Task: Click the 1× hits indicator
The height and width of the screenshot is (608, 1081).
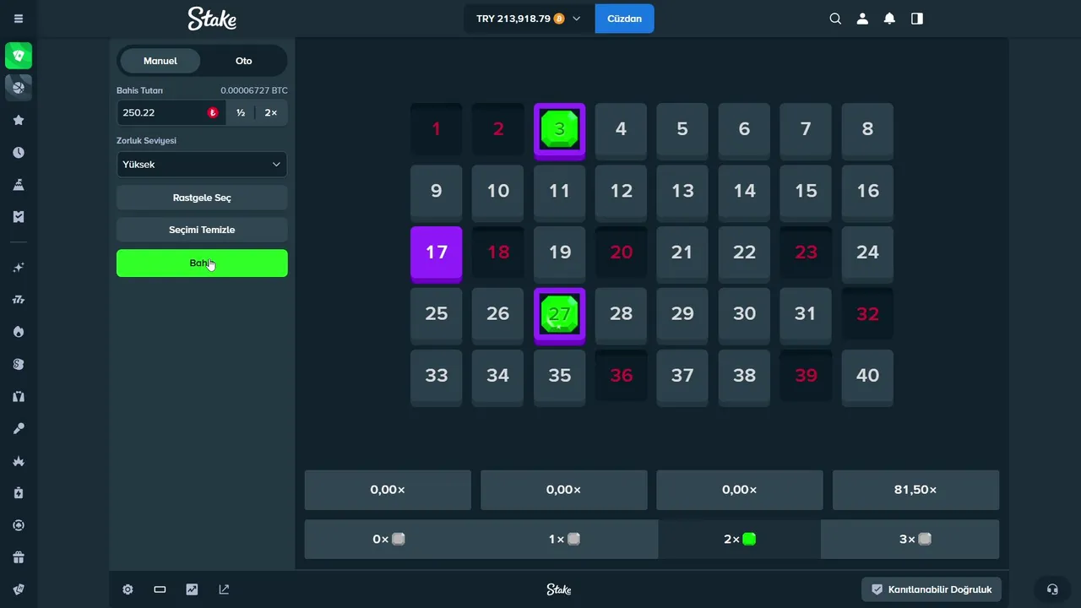Action: tap(564, 539)
